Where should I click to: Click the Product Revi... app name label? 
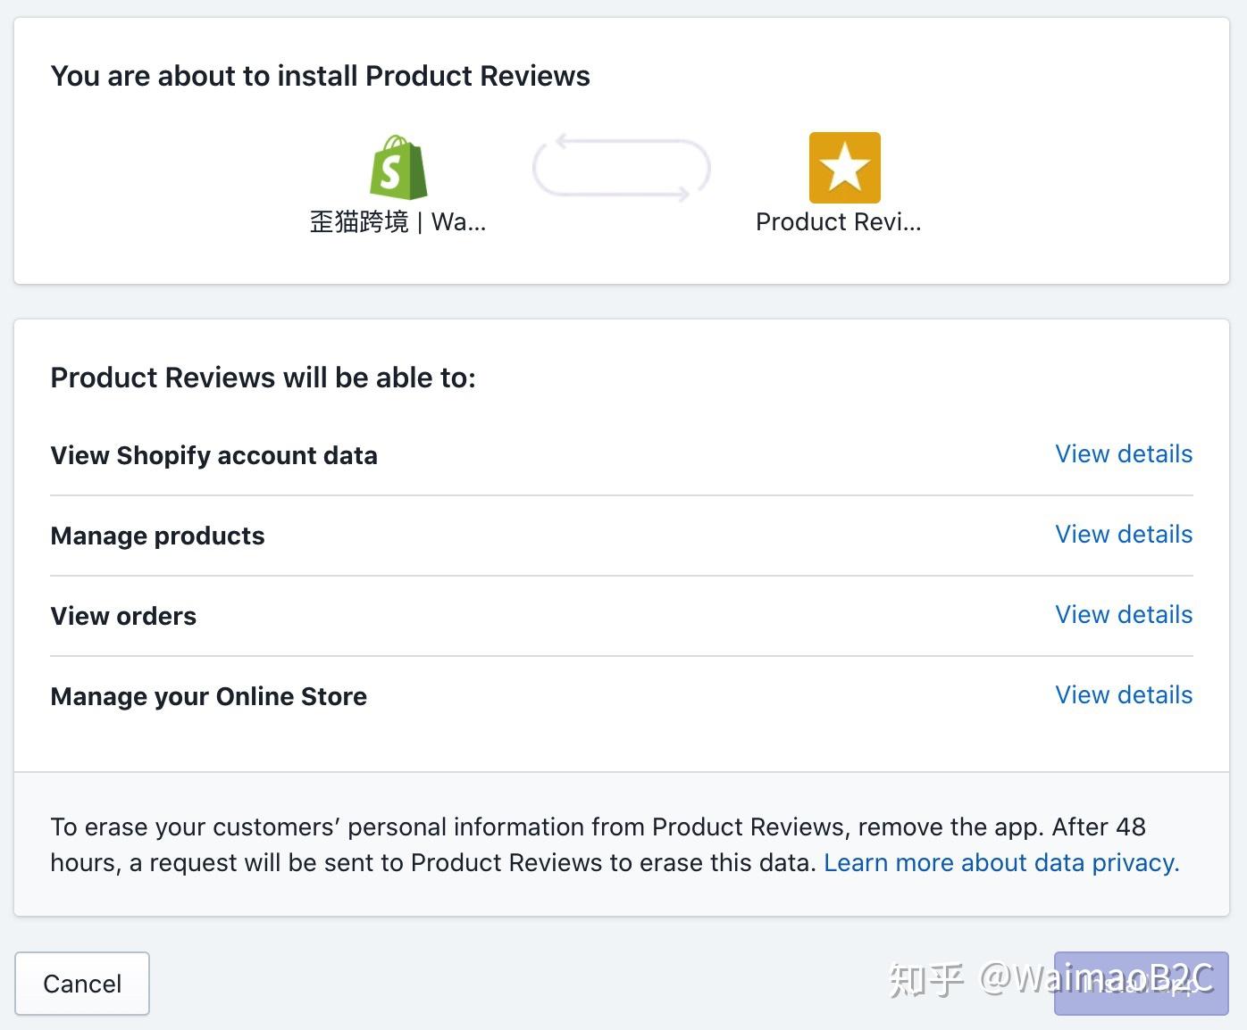(839, 221)
